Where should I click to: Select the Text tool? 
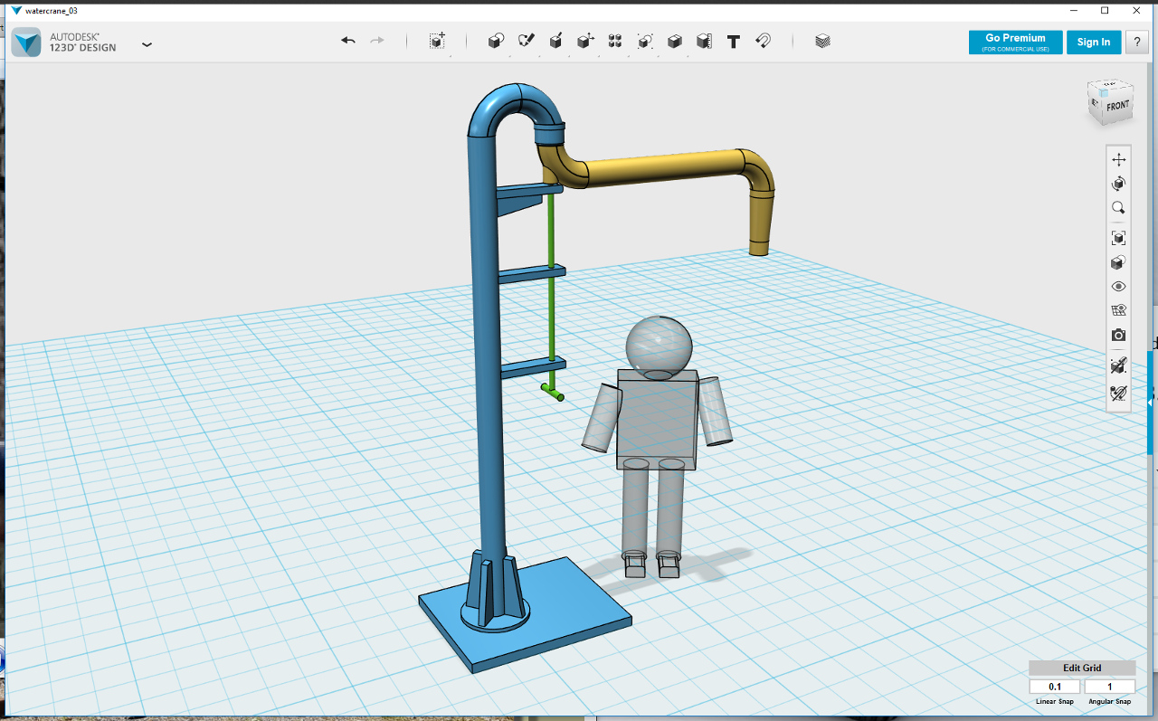734,41
